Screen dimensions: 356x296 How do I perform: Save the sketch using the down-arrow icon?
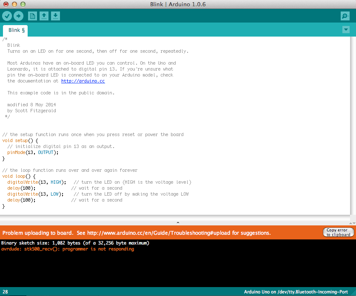click(x=55, y=16)
